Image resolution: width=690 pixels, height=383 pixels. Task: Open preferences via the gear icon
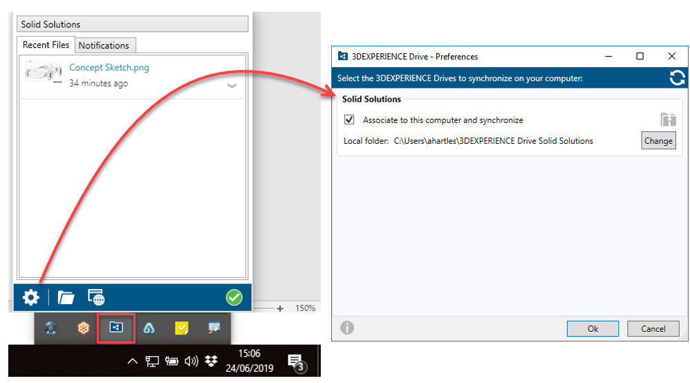[31, 298]
